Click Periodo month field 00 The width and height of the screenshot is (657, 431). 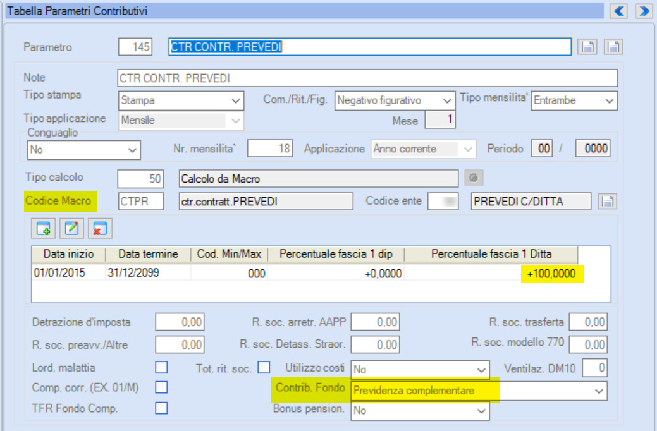coord(542,149)
